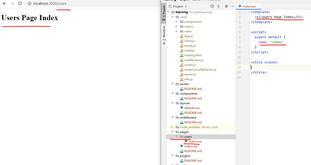Click the users folder icon
This screenshot has height=165, width=311.
tap(182, 137)
